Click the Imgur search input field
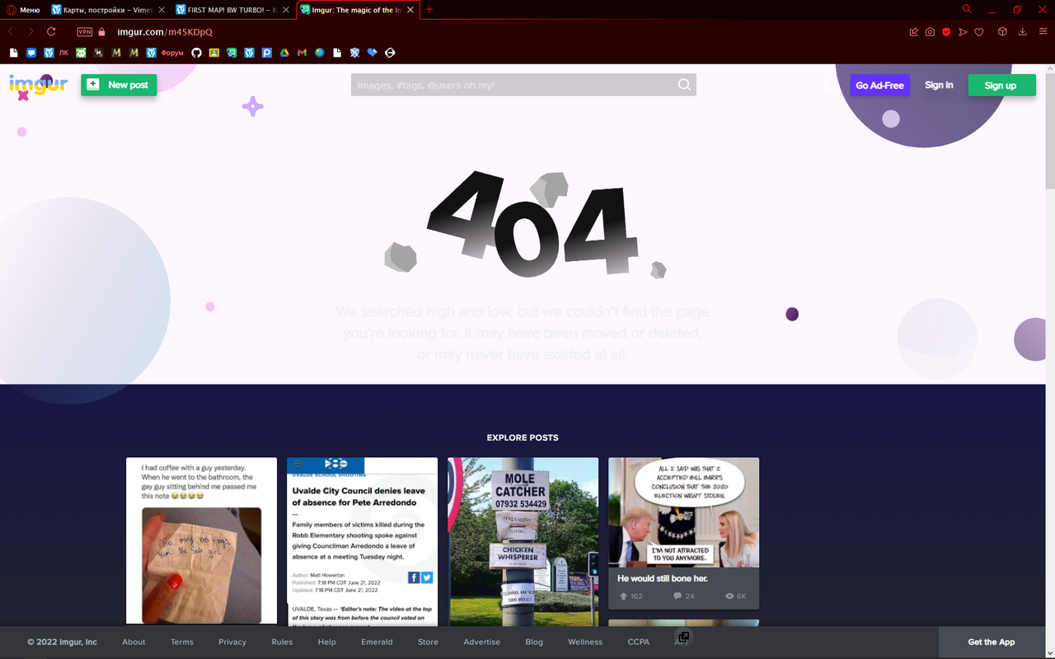The width and height of the screenshot is (1055, 659). pyautogui.click(x=511, y=85)
